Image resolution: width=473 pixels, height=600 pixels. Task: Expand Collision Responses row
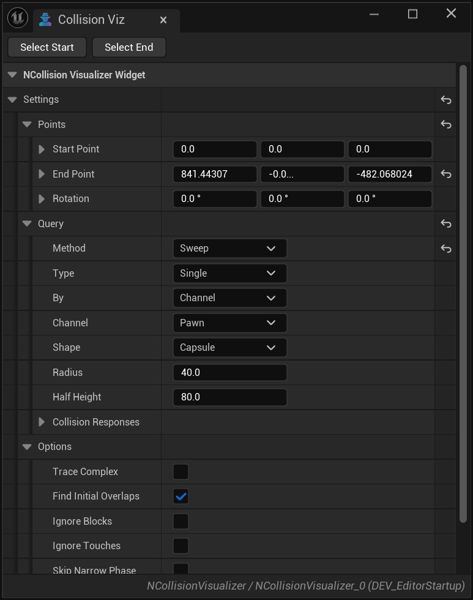tap(42, 422)
